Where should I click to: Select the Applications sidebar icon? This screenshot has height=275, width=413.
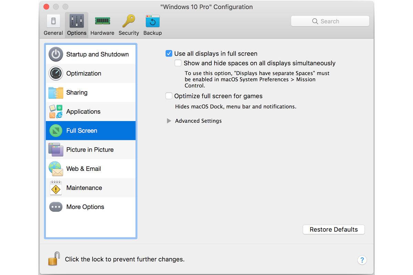tap(55, 111)
